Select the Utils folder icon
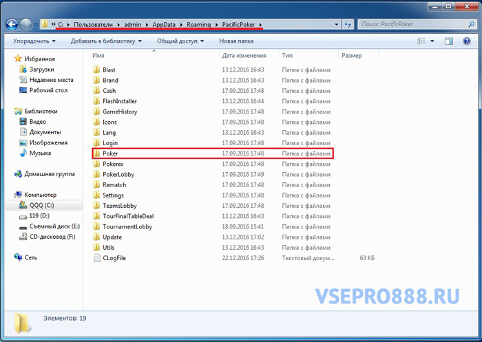The height and width of the screenshot is (342, 482). pos(96,247)
